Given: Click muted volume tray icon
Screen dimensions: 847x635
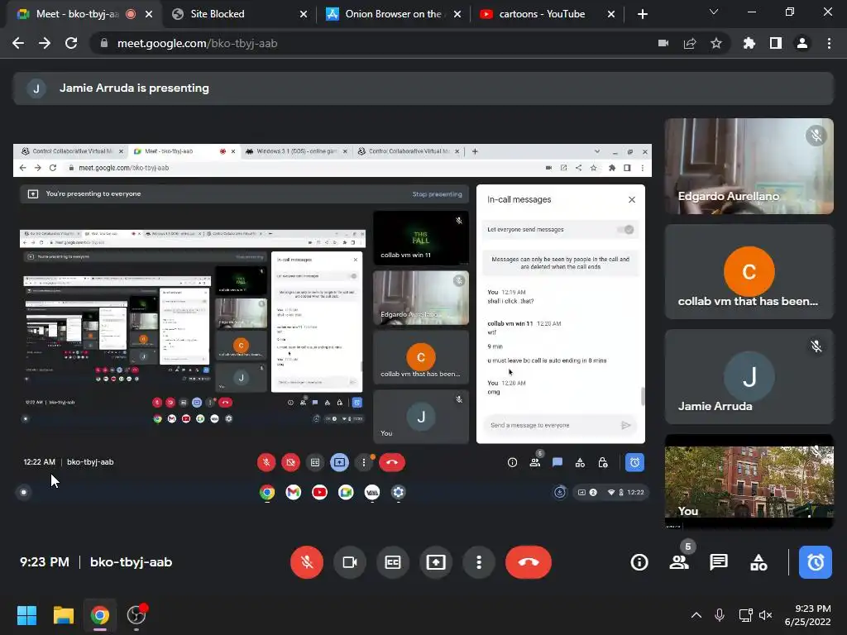Looking at the screenshot, I should [765, 615].
